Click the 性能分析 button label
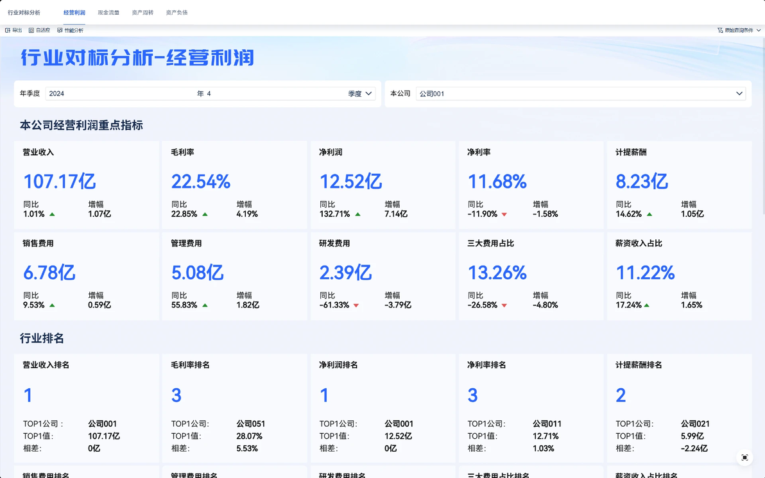765x478 pixels. tap(74, 30)
